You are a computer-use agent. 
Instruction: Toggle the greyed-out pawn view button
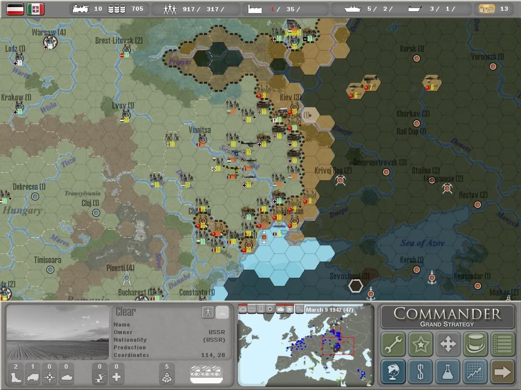pos(222,312)
